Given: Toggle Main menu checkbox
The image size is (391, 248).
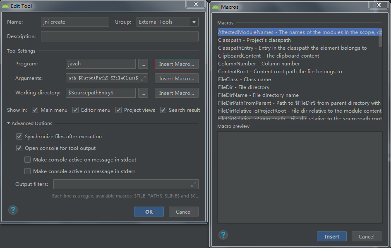Looking at the screenshot, I should click(x=35, y=110).
